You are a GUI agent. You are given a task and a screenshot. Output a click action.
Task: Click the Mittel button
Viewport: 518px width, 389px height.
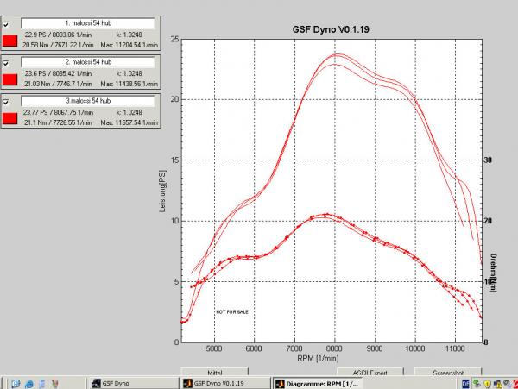214,372
